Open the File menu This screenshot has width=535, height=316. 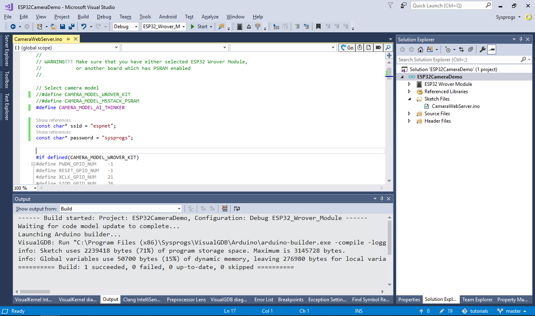pyautogui.click(x=8, y=17)
